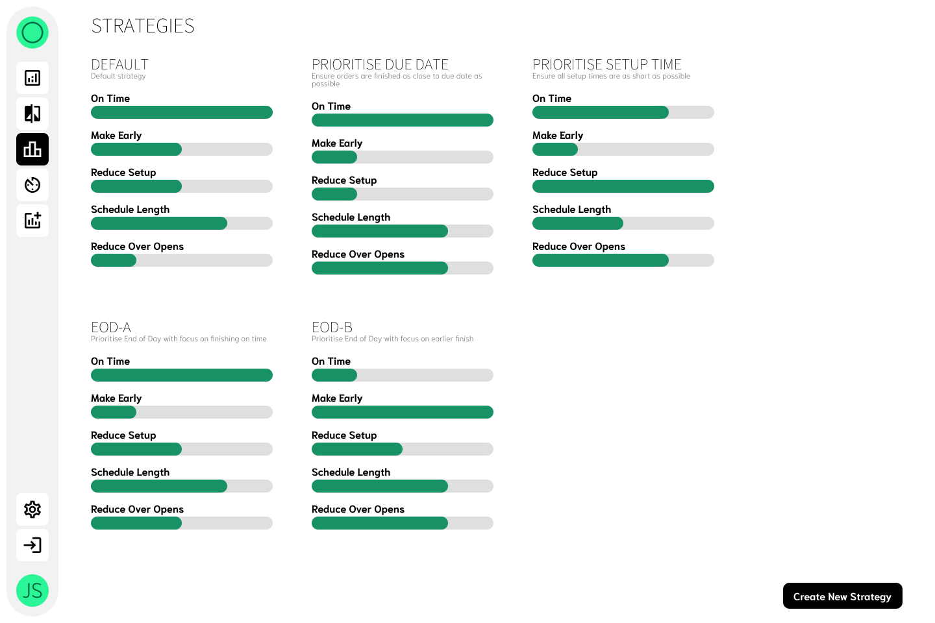Open the DEFAULT strategy
935x623 pixels.
119,64
